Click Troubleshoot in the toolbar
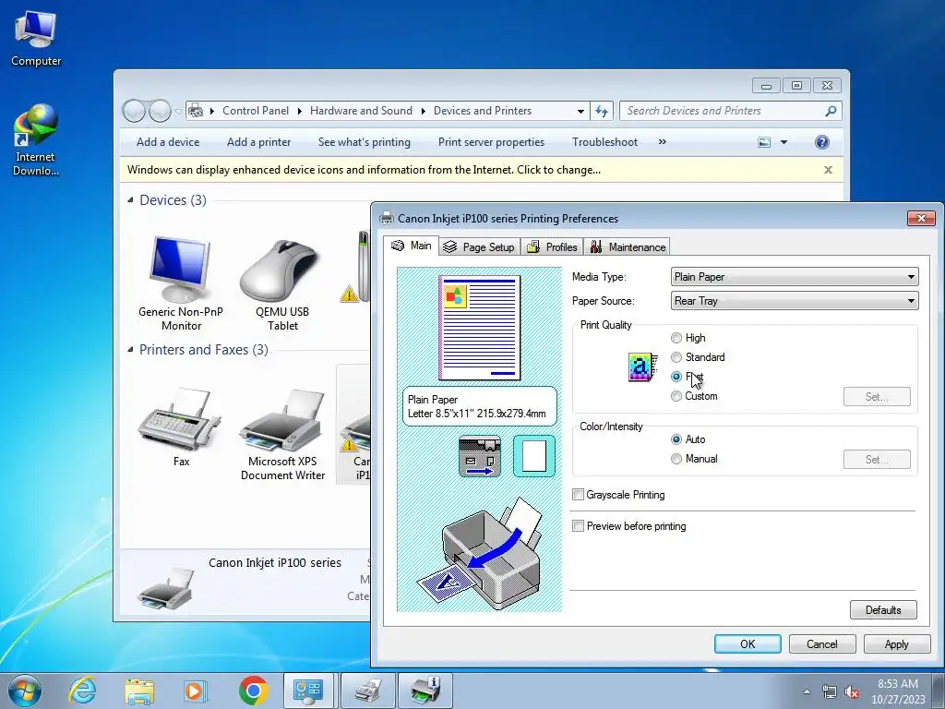 click(x=604, y=142)
